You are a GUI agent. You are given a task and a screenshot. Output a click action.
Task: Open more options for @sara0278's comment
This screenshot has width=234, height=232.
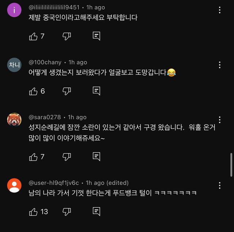click(x=220, y=120)
